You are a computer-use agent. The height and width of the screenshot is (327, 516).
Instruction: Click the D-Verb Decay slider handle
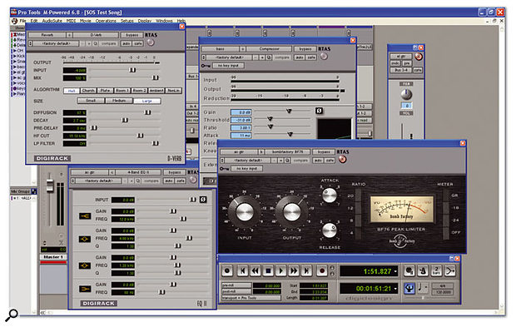124,120
